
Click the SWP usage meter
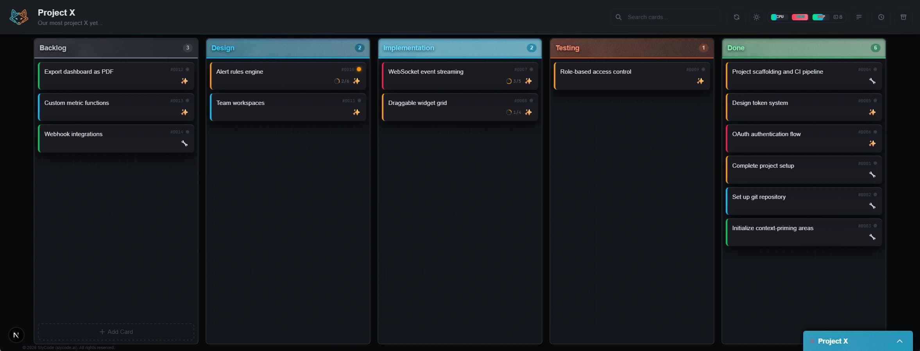(x=820, y=17)
